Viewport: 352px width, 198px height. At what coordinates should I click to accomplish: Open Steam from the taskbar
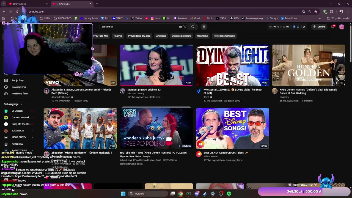click(x=205, y=194)
